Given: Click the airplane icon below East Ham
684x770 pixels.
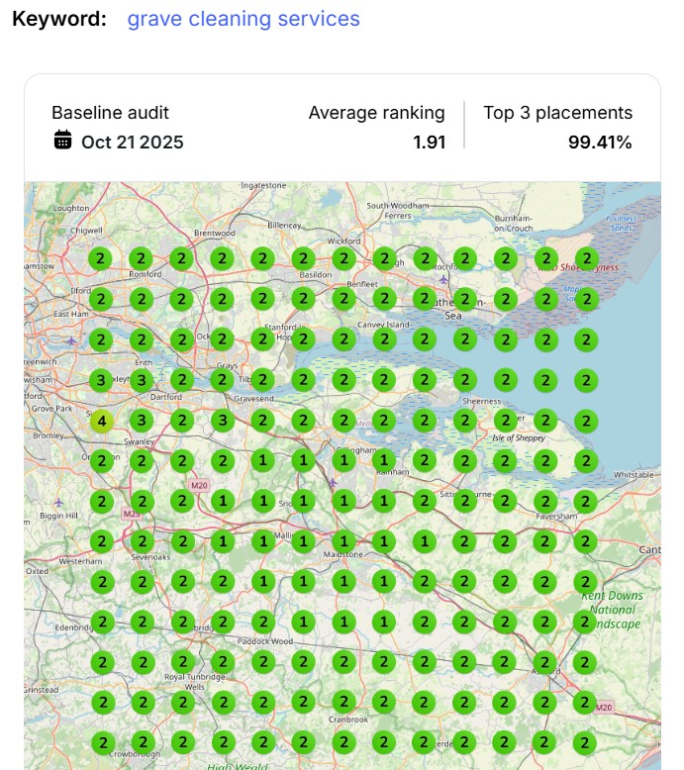Looking at the screenshot, I should [72, 340].
